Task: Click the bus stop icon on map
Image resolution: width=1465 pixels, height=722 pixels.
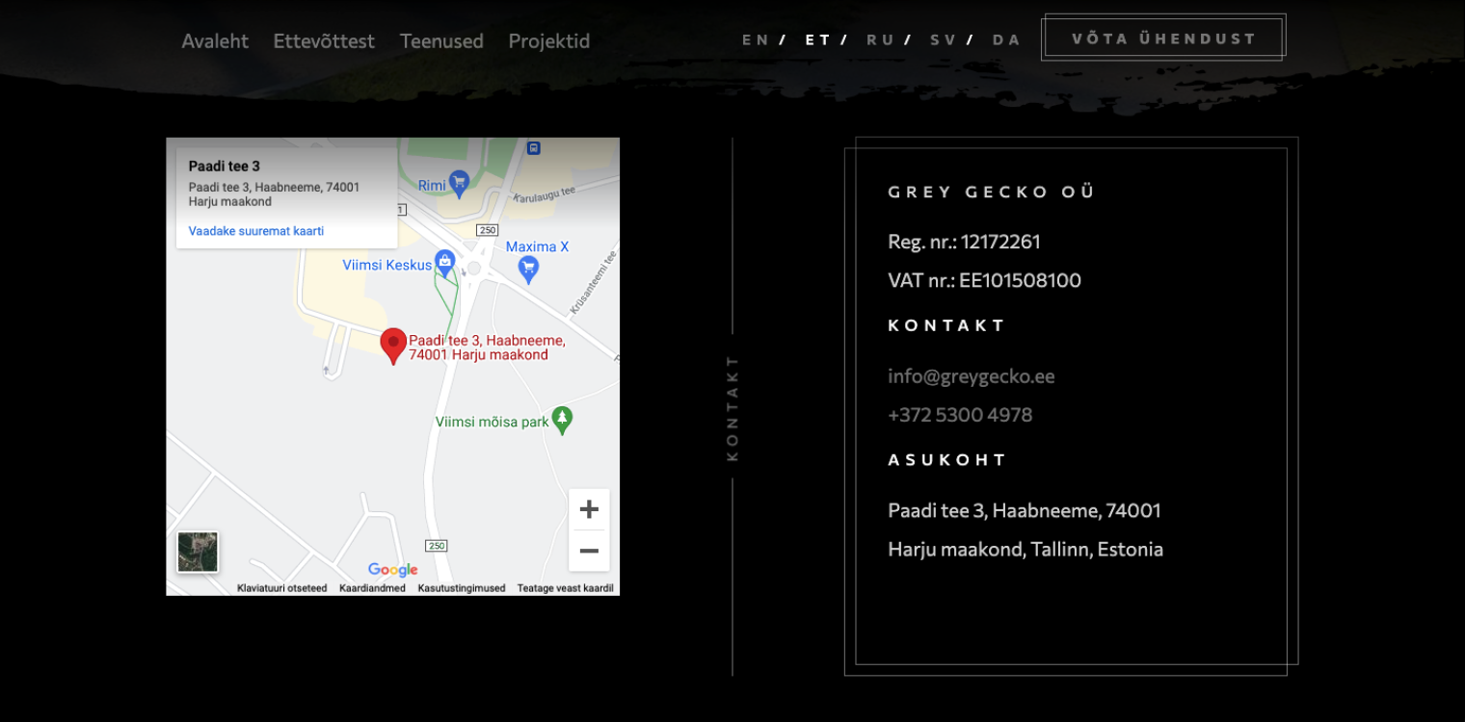Action: tap(534, 148)
